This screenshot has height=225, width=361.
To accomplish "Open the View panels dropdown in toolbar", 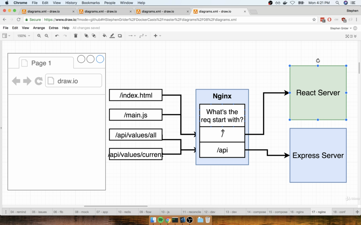I will 6,36.
